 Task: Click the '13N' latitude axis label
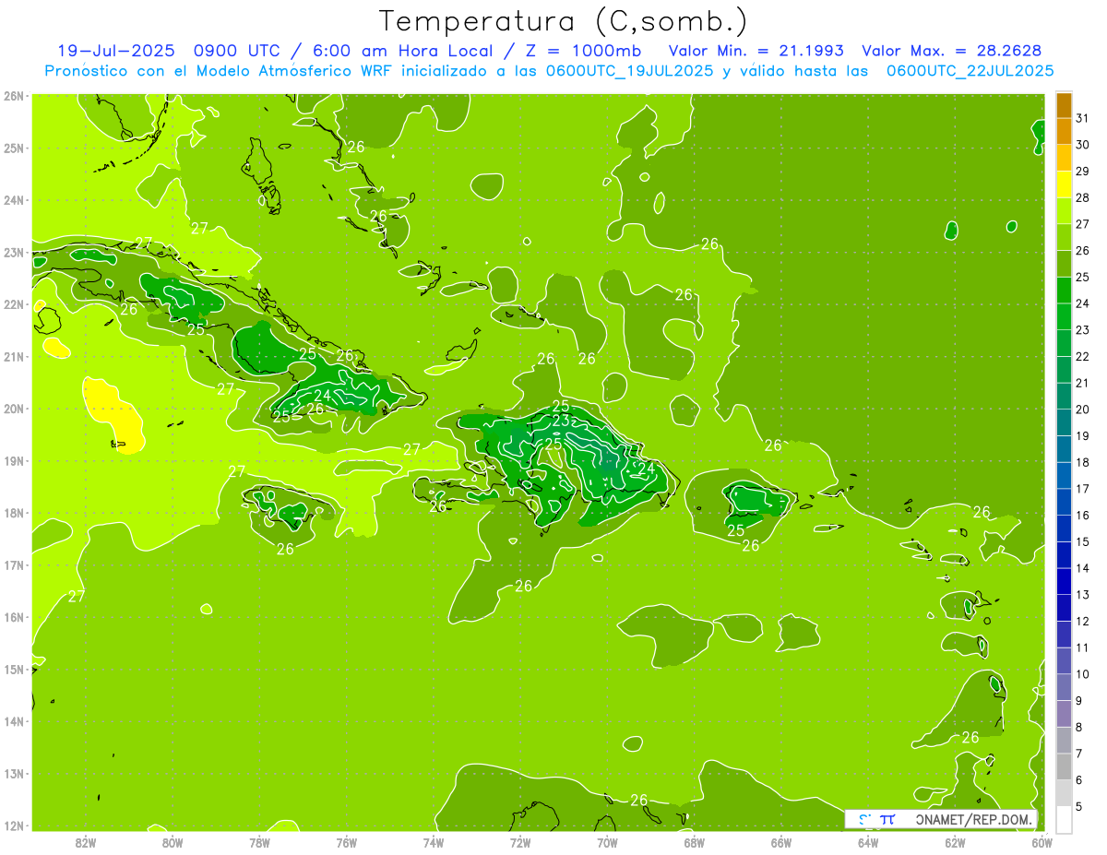click(13, 773)
